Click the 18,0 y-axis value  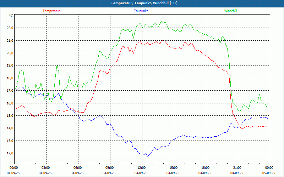click(x=10, y=78)
